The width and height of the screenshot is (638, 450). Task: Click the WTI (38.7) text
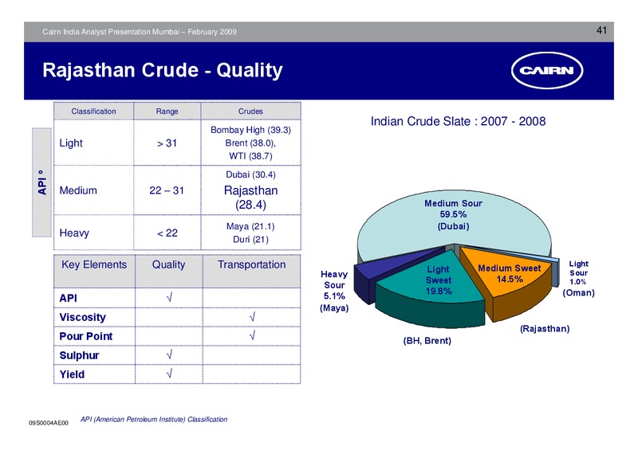250,156
